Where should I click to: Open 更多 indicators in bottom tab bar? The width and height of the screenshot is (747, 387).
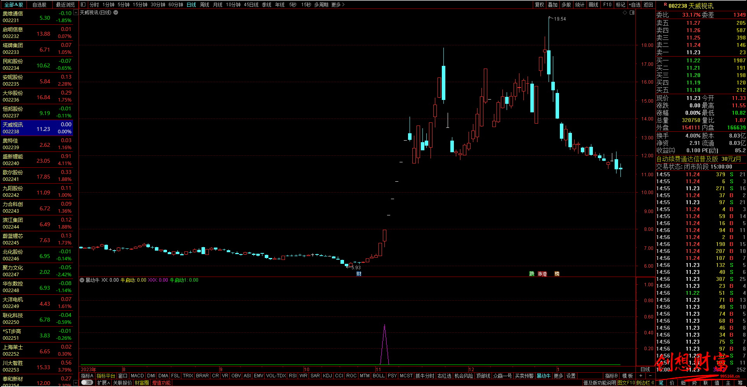point(558,376)
